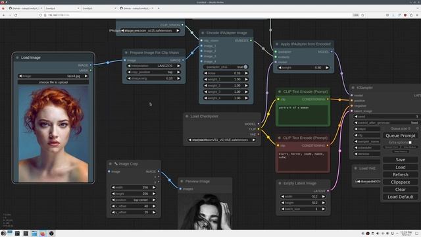
Task: Click the Load Default button
Action: (x=401, y=197)
